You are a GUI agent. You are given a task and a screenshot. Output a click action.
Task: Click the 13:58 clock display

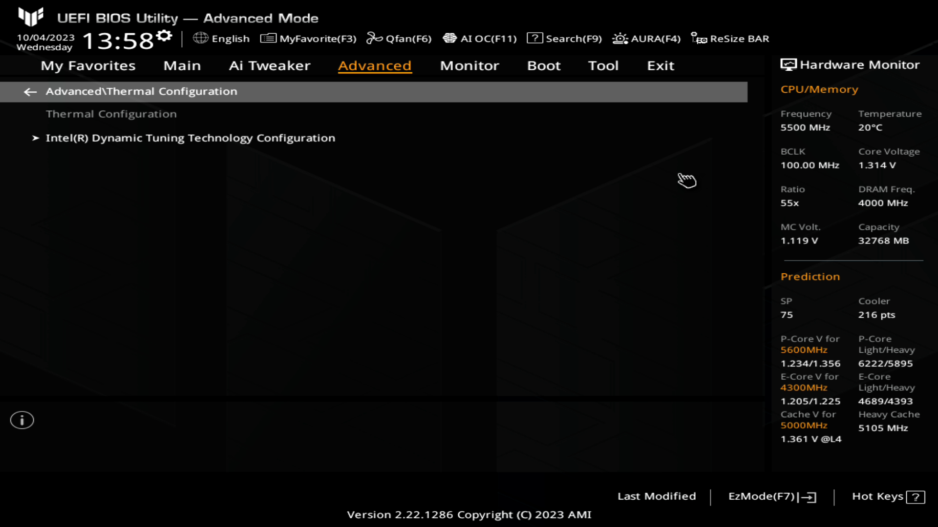point(118,41)
